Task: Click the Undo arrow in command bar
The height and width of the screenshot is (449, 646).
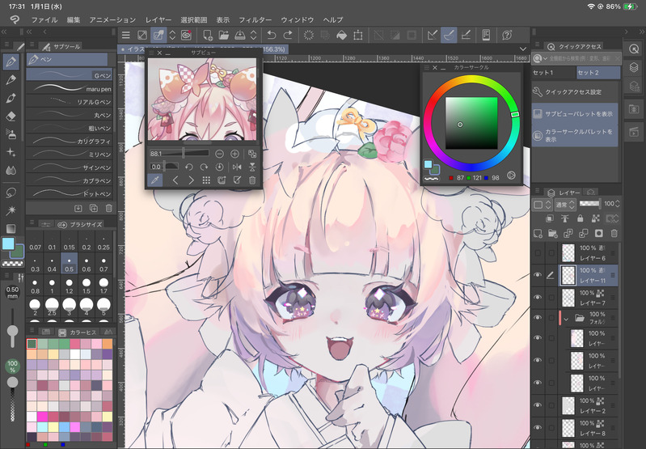Action: pos(271,35)
